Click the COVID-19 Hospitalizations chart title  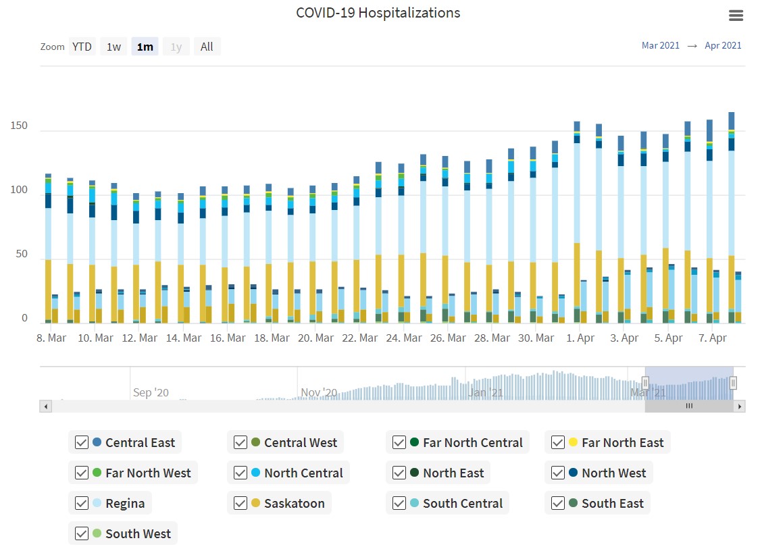tap(378, 13)
